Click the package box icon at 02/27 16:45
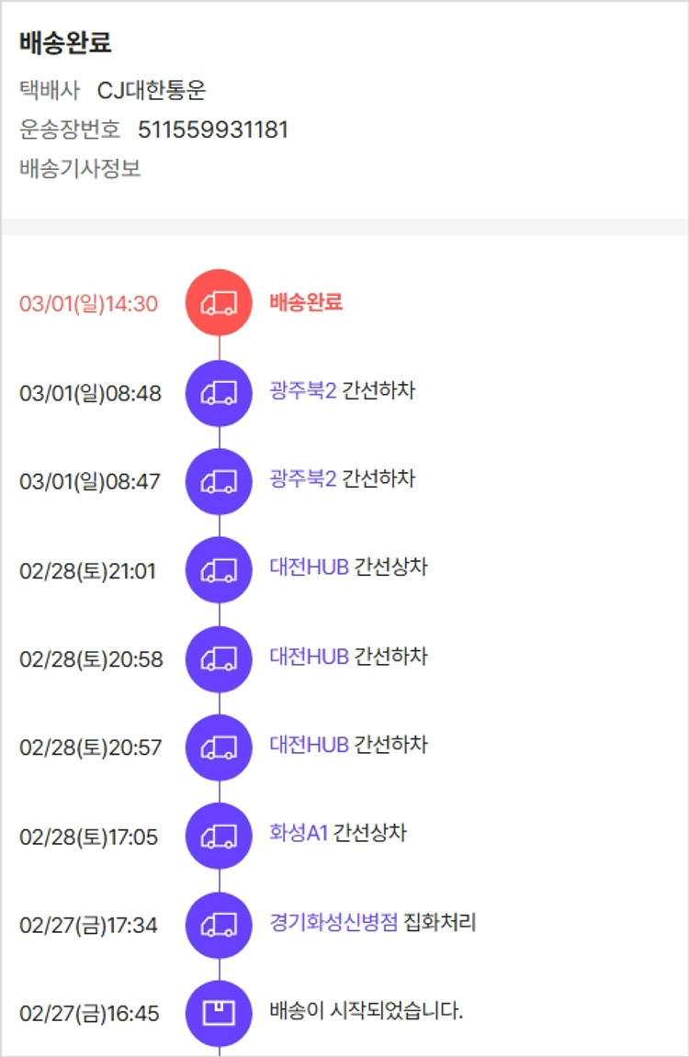The width and height of the screenshot is (689, 1057). tap(219, 1014)
